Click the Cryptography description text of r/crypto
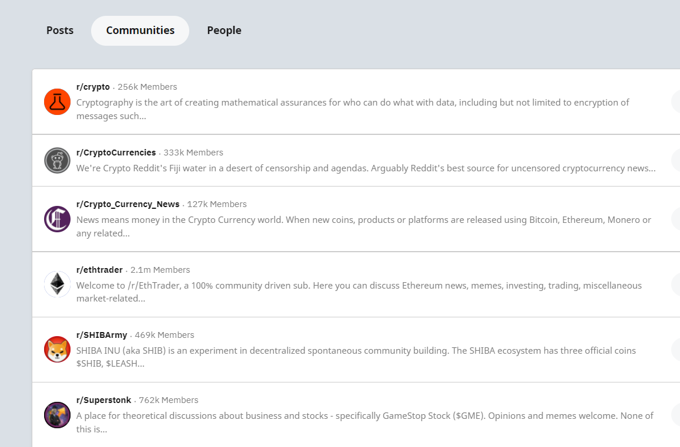 353,109
